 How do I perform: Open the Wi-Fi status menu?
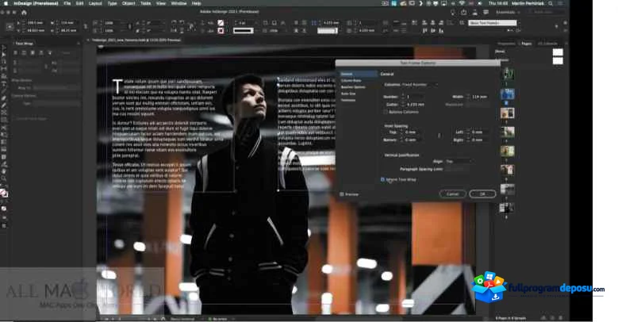(463, 3)
